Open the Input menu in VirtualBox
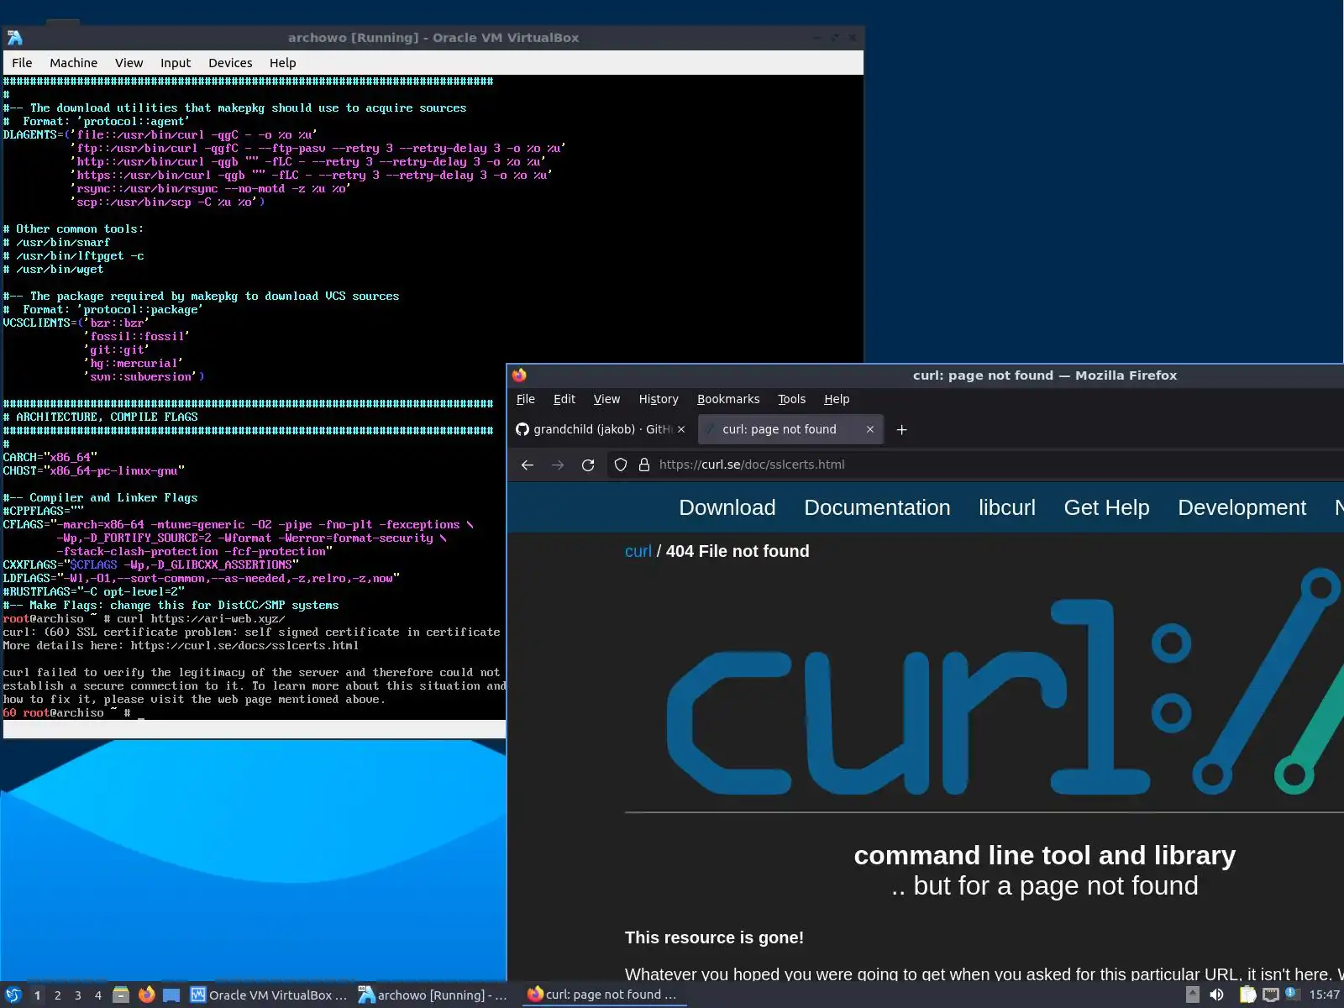Viewport: 1344px width, 1008px height. point(176,63)
